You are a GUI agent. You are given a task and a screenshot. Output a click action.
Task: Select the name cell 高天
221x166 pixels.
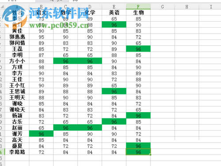point(17,140)
